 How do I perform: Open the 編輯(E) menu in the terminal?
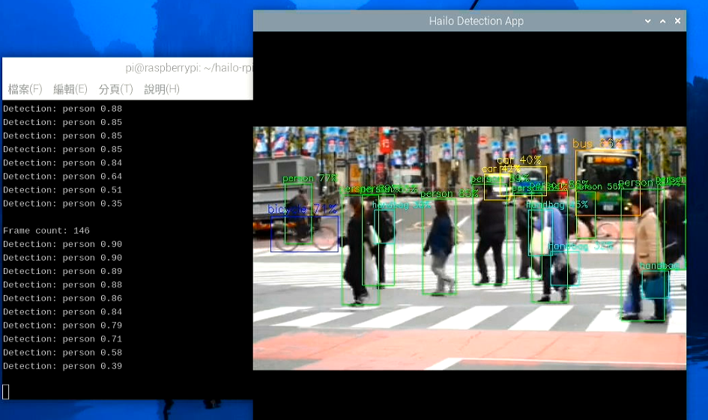(70, 89)
